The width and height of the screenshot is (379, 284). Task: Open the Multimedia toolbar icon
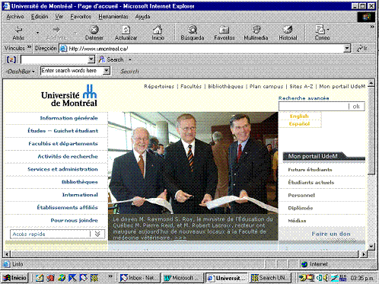(x=256, y=30)
